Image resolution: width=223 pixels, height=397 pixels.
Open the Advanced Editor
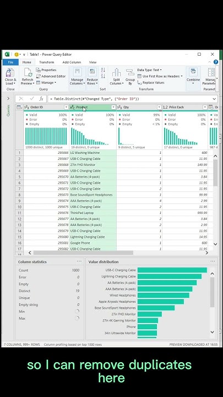pyautogui.click(x=51, y=76)
